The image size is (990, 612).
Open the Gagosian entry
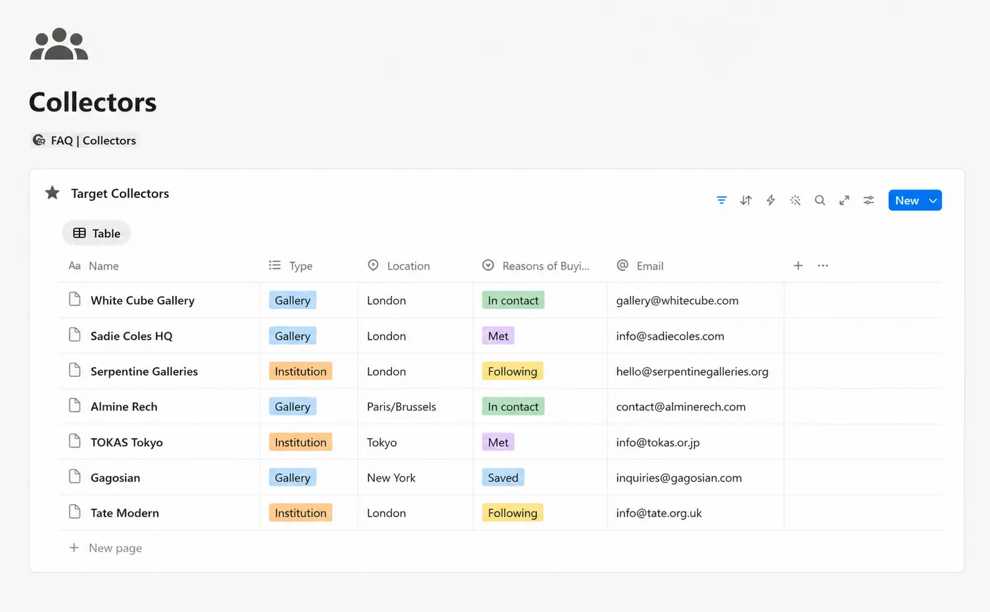coord(115,477)
